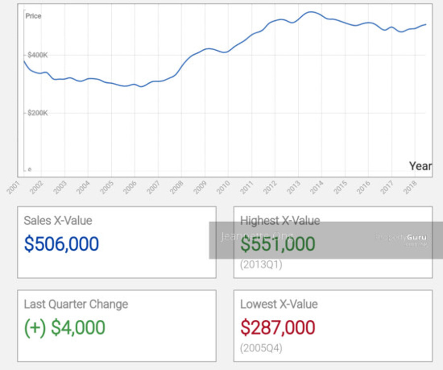
Task: Click the PropertyGuru watermark logo
Action: pos(401,237)
